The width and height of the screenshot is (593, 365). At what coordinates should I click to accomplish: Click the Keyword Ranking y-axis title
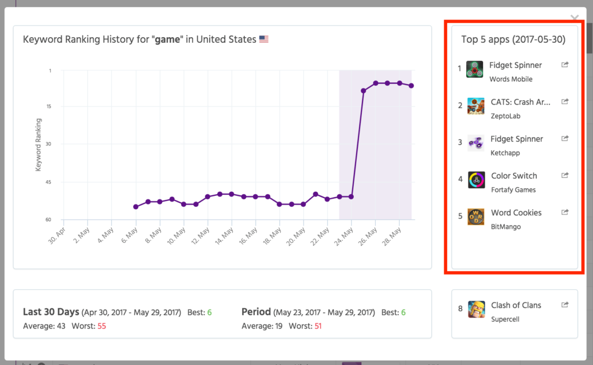coord(38,145)
